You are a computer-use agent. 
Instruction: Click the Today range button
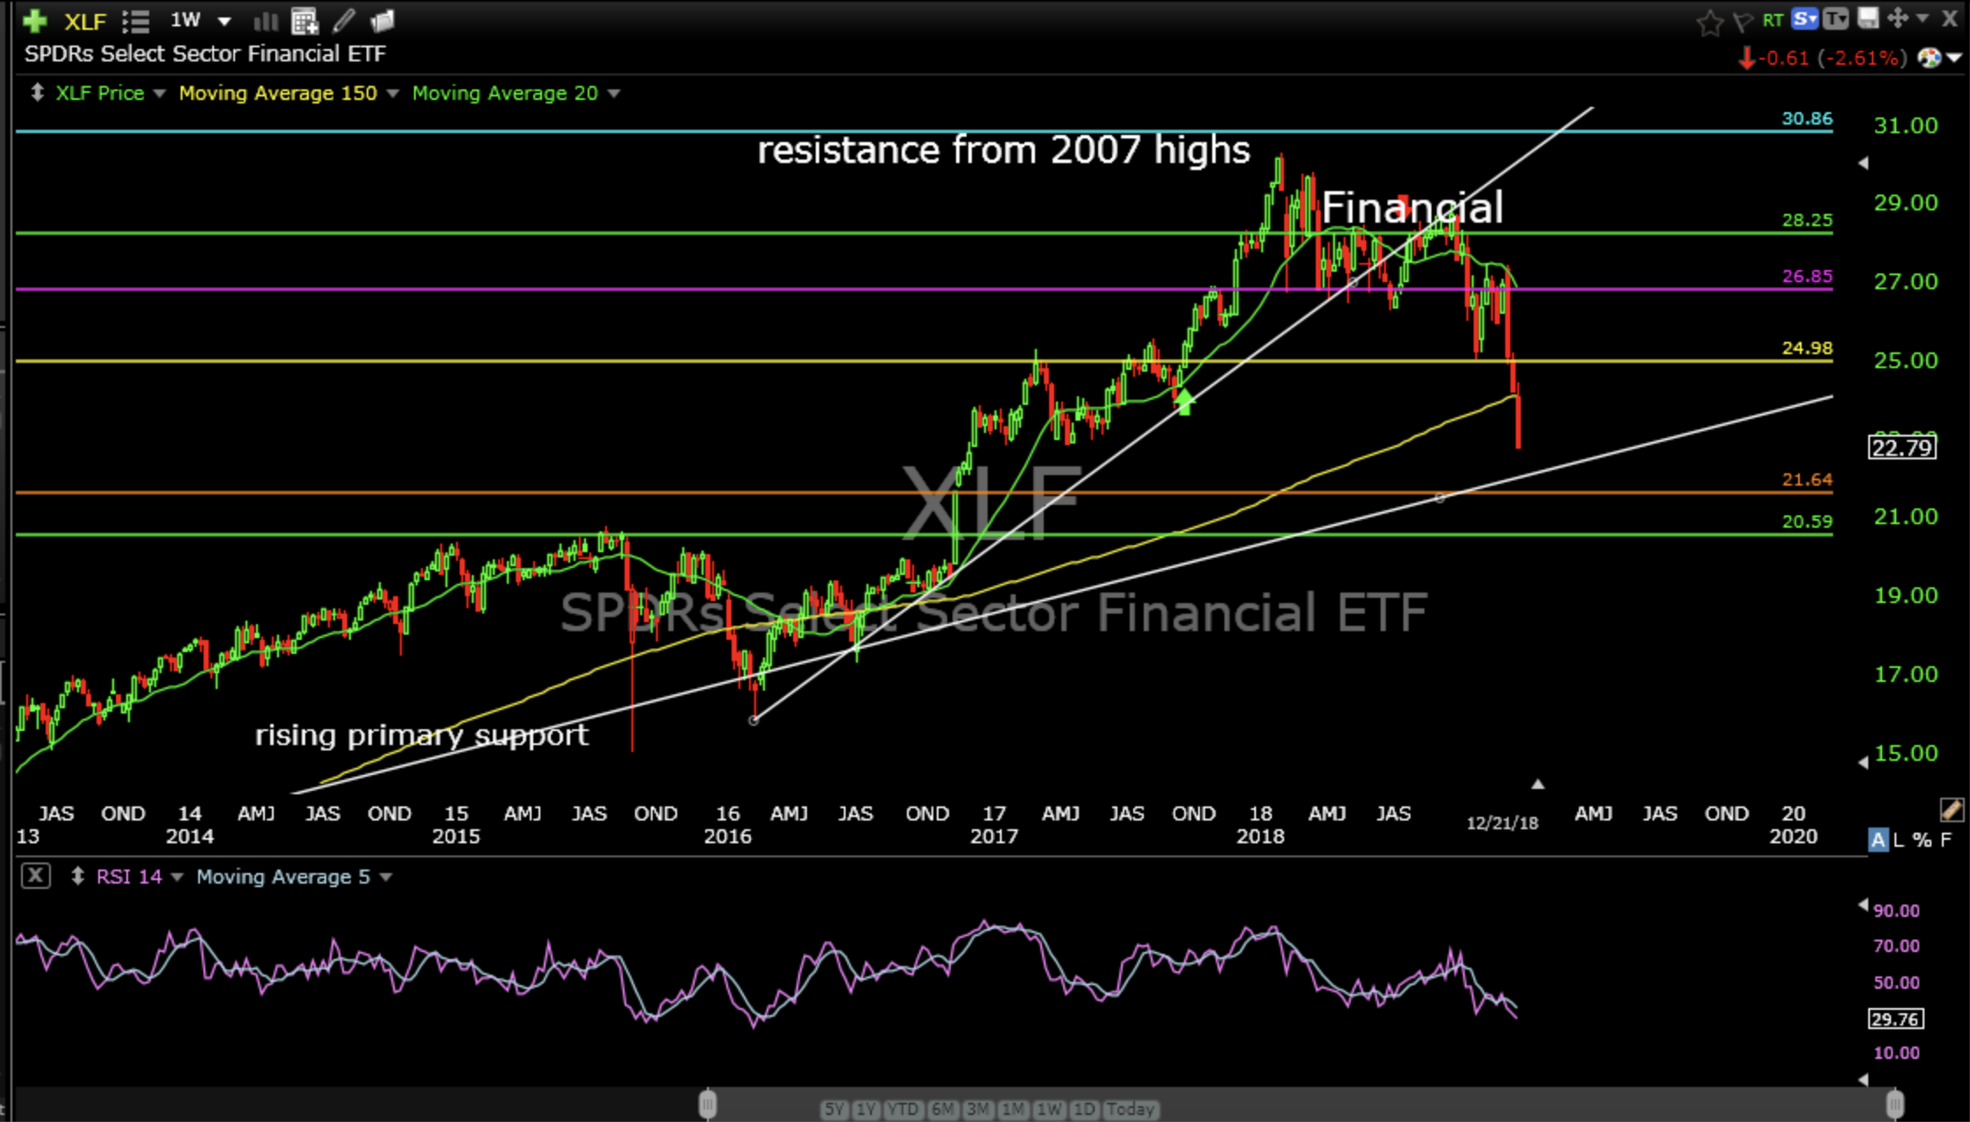point(1130,1109)
